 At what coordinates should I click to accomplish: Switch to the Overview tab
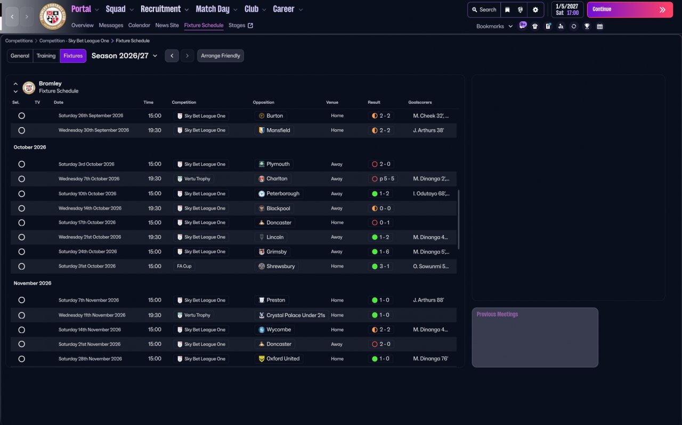[83, 26]
